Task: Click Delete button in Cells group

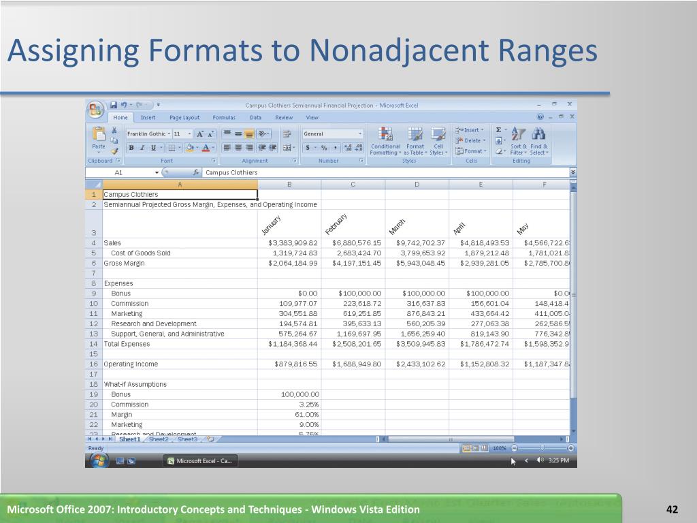Action: coord(470,140)
